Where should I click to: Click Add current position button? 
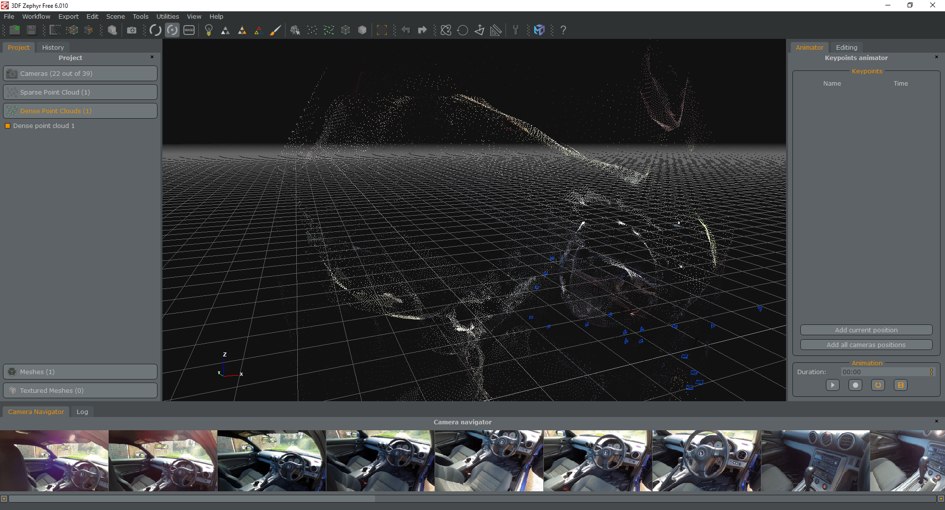866,330
